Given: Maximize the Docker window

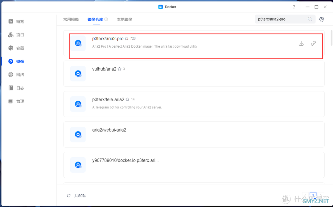Looking at the screenshot, I should (x=316, y=7).
